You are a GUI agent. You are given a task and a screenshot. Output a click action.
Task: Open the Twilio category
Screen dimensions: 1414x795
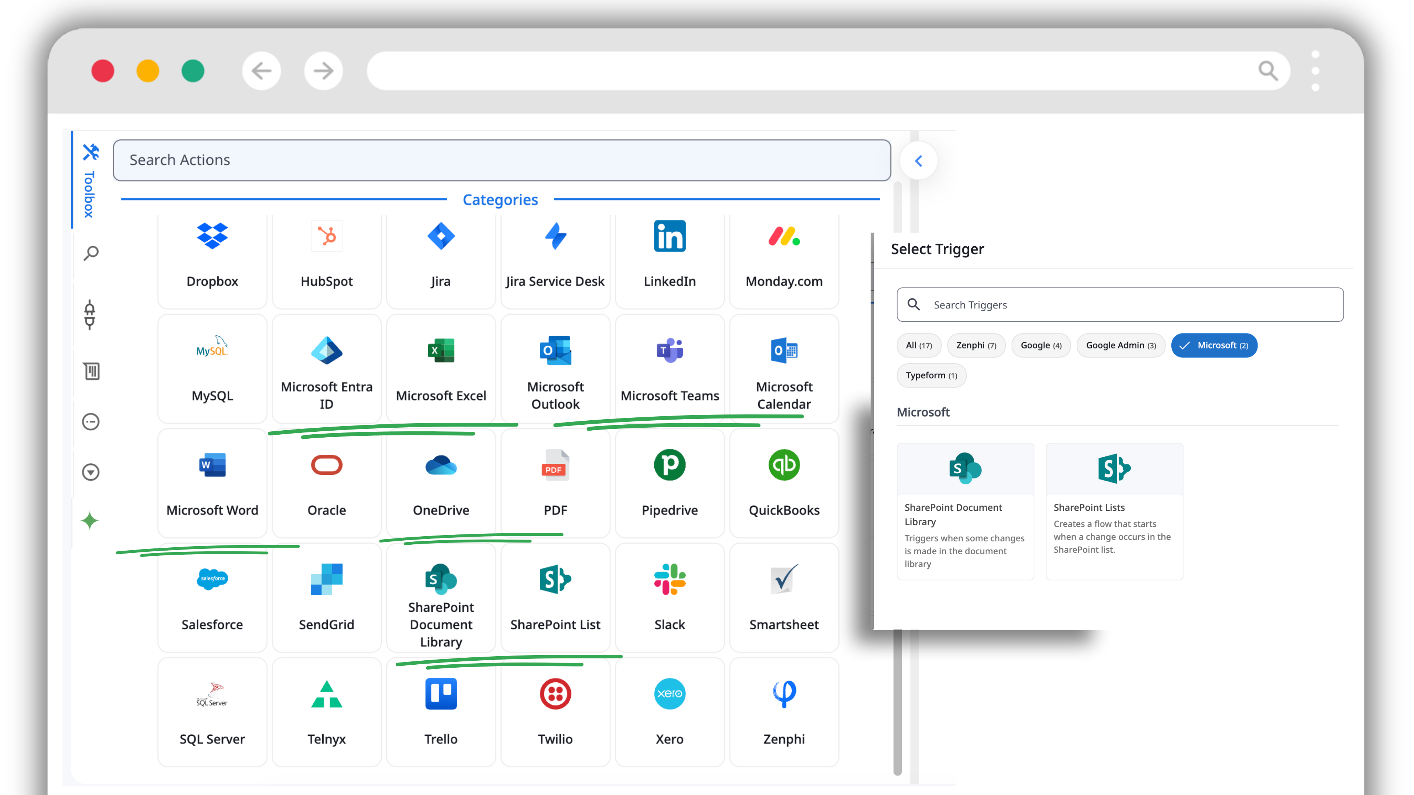[555, 712]
